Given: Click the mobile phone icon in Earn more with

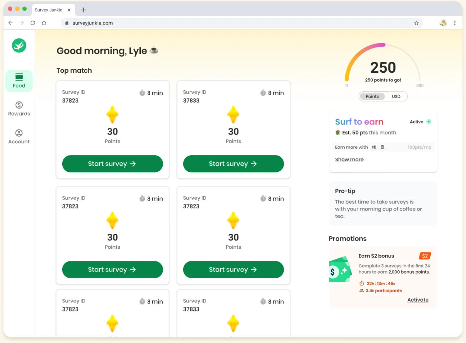Looking at the screenshot, I should coord(383,147).
